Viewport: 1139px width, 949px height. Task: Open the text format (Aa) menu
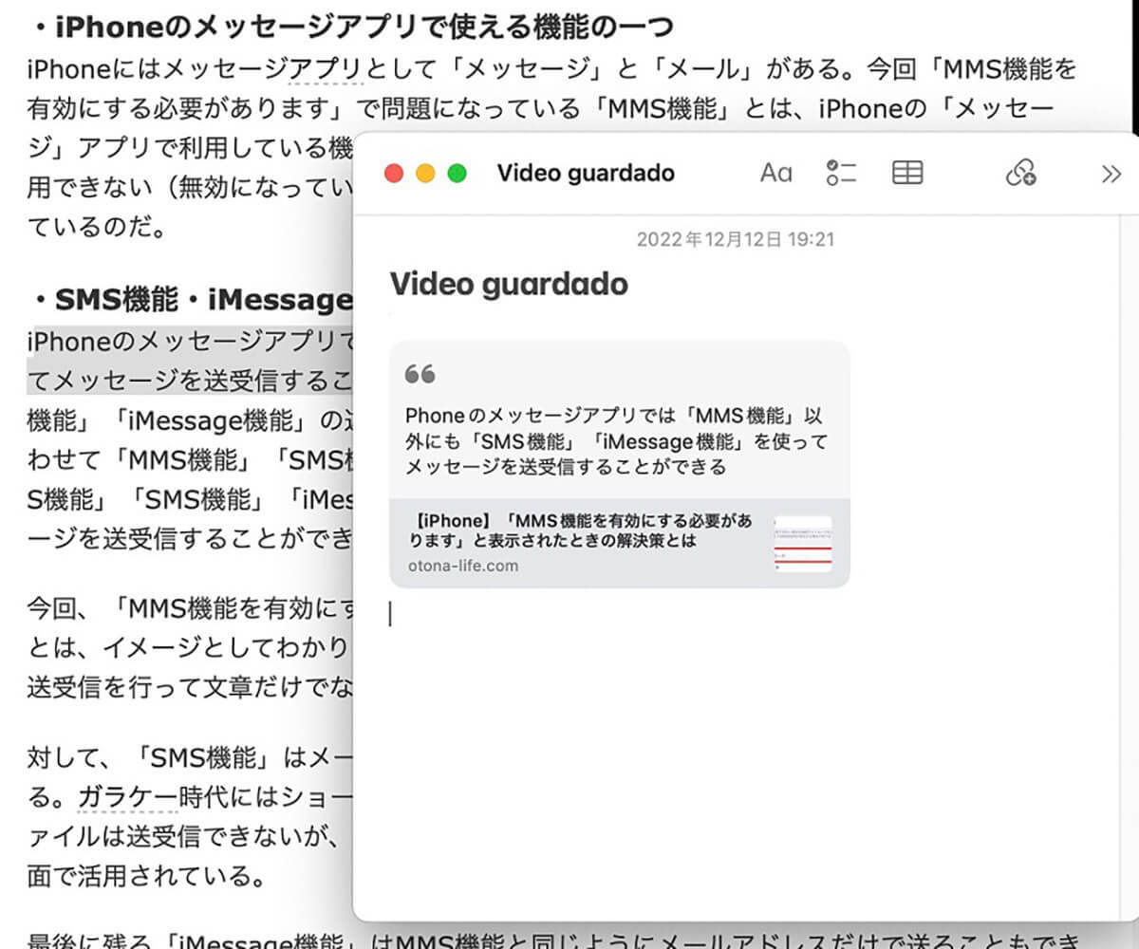point(776,173)
